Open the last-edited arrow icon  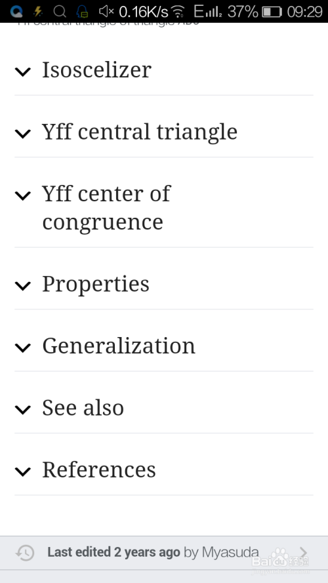[x=304, y=553]
